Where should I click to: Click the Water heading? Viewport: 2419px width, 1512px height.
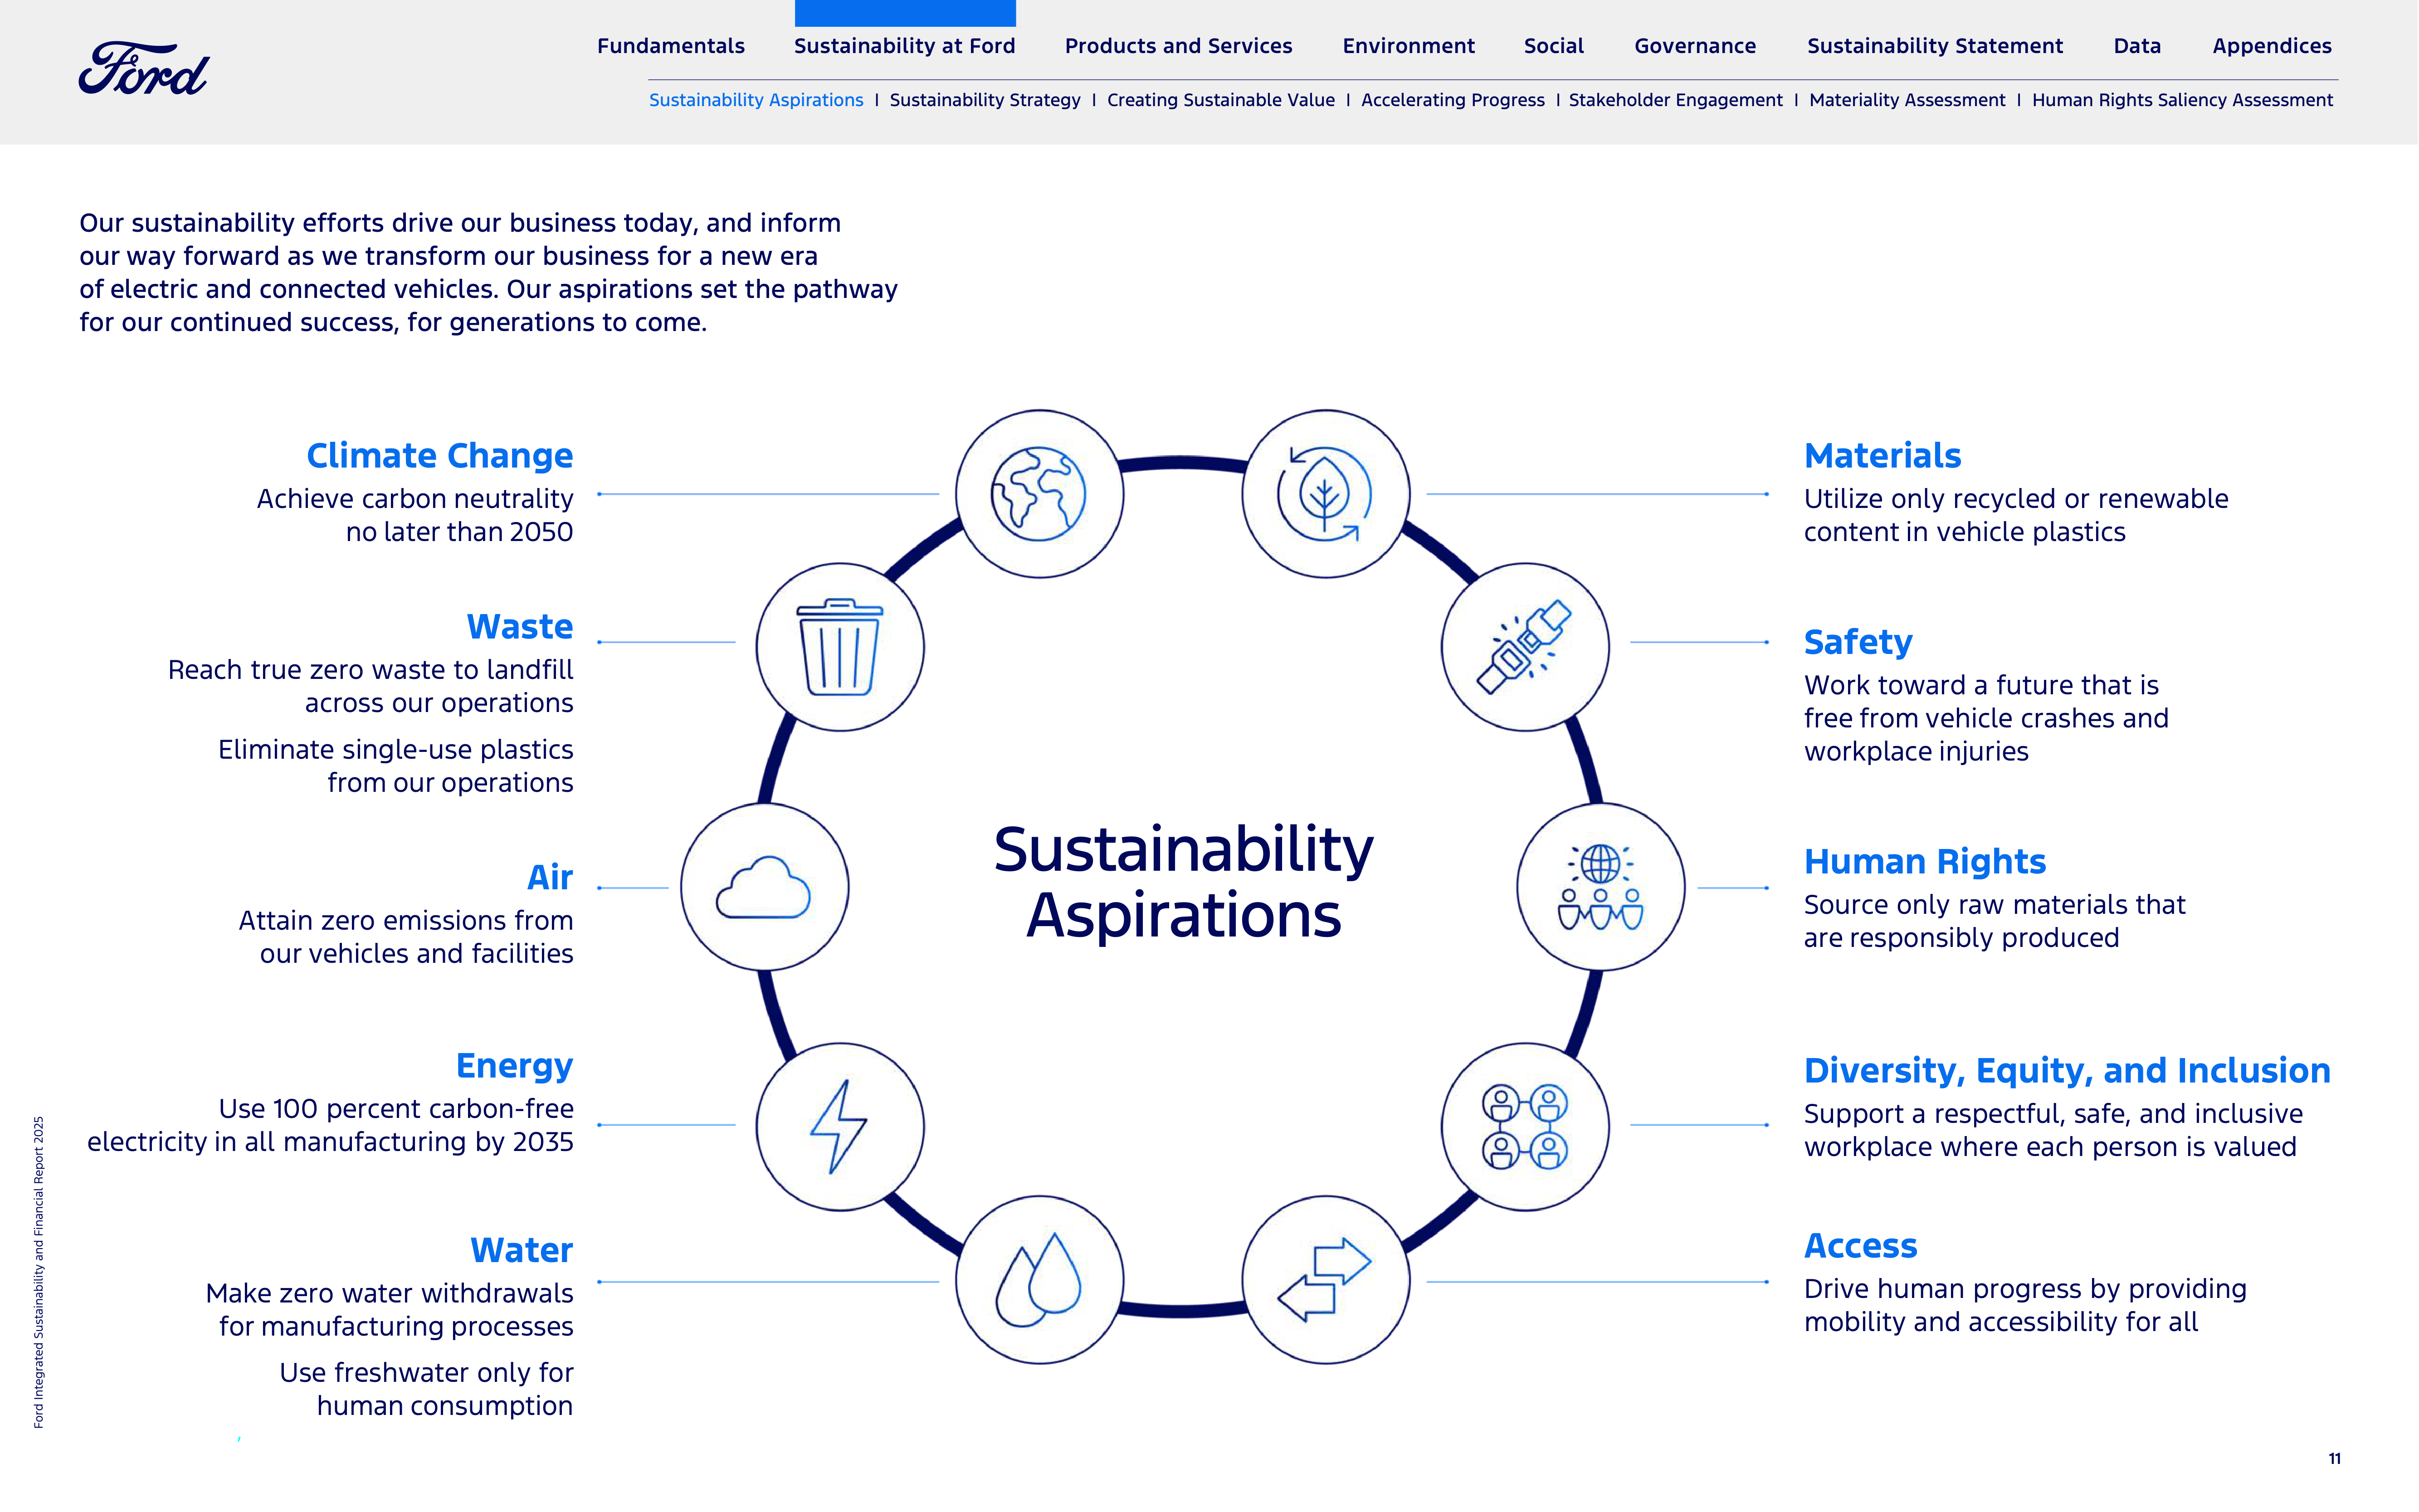pos(522,1251)
